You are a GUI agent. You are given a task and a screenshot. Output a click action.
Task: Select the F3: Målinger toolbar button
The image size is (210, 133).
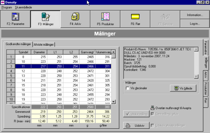[x=45, y=19]
